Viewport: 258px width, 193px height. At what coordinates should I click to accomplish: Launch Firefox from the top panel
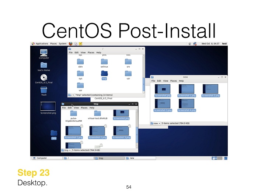coord(71,44)
